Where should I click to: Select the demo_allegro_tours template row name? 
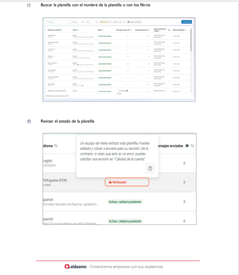pos(53,42)
